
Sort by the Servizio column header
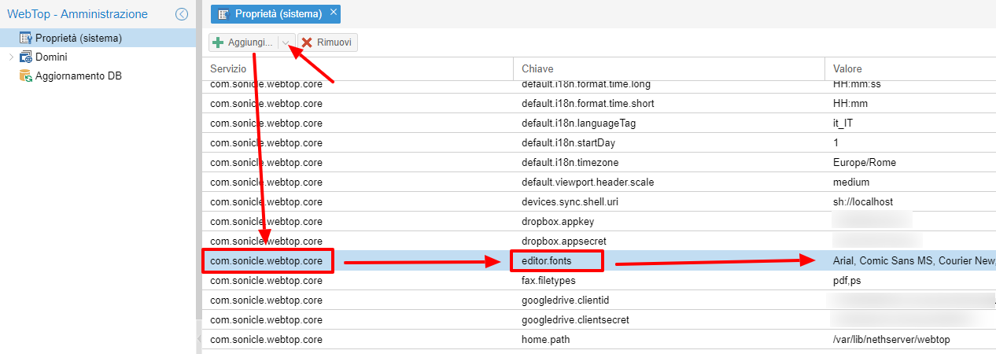pos(358,69)
